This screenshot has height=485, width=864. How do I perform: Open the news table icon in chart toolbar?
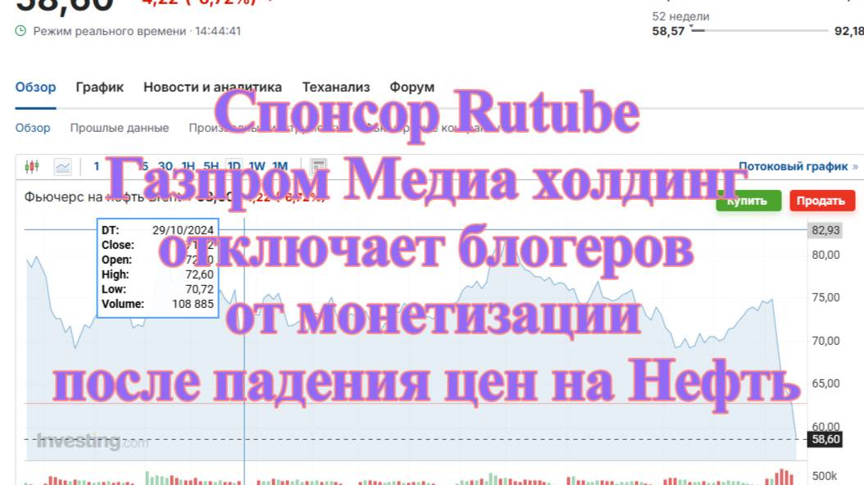coord(318,166)
